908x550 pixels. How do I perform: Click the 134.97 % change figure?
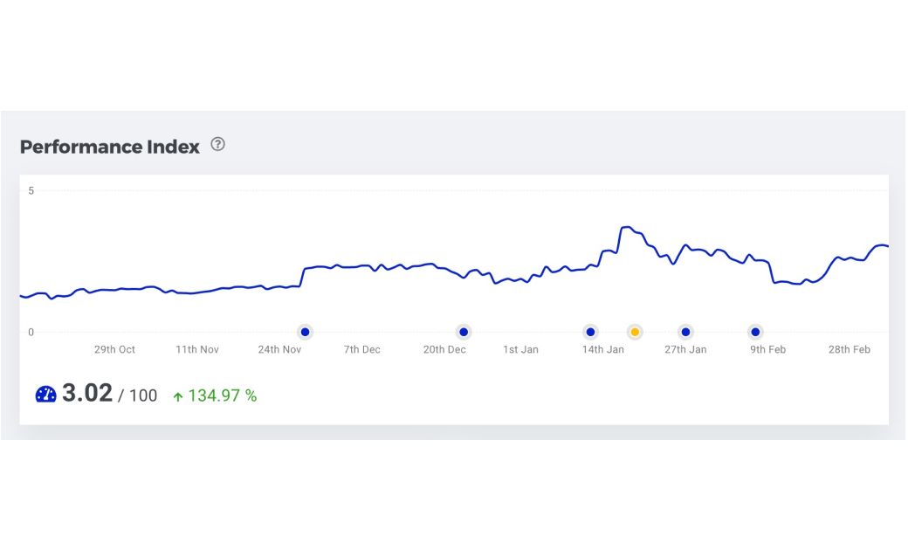(223, 396)
